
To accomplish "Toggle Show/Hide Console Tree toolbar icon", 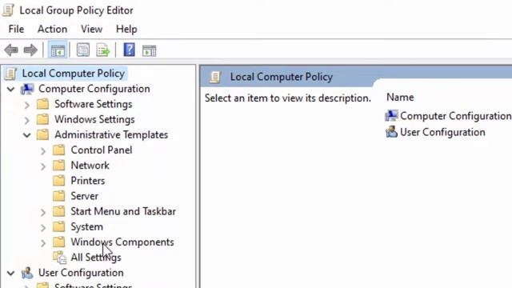I will pos(58,50).
